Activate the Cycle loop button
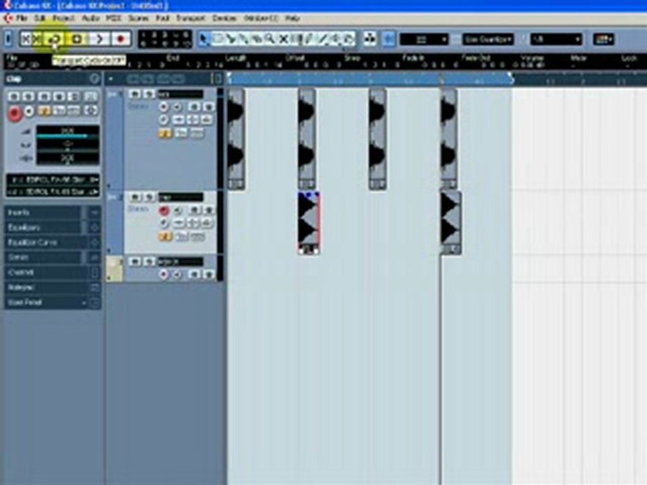The image size is (647, 485). [x=55, y=39]
